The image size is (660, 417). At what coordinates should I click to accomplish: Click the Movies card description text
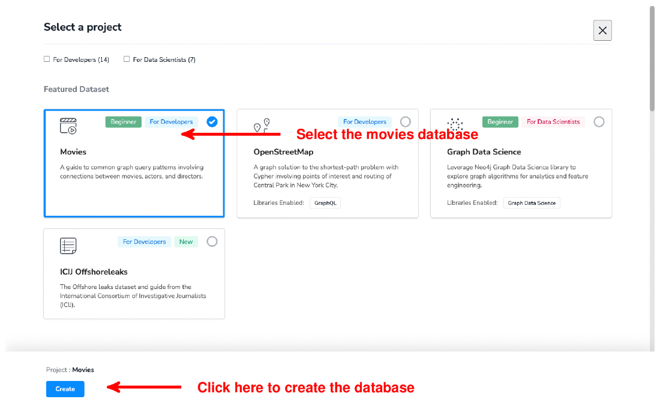pos(132,172)
